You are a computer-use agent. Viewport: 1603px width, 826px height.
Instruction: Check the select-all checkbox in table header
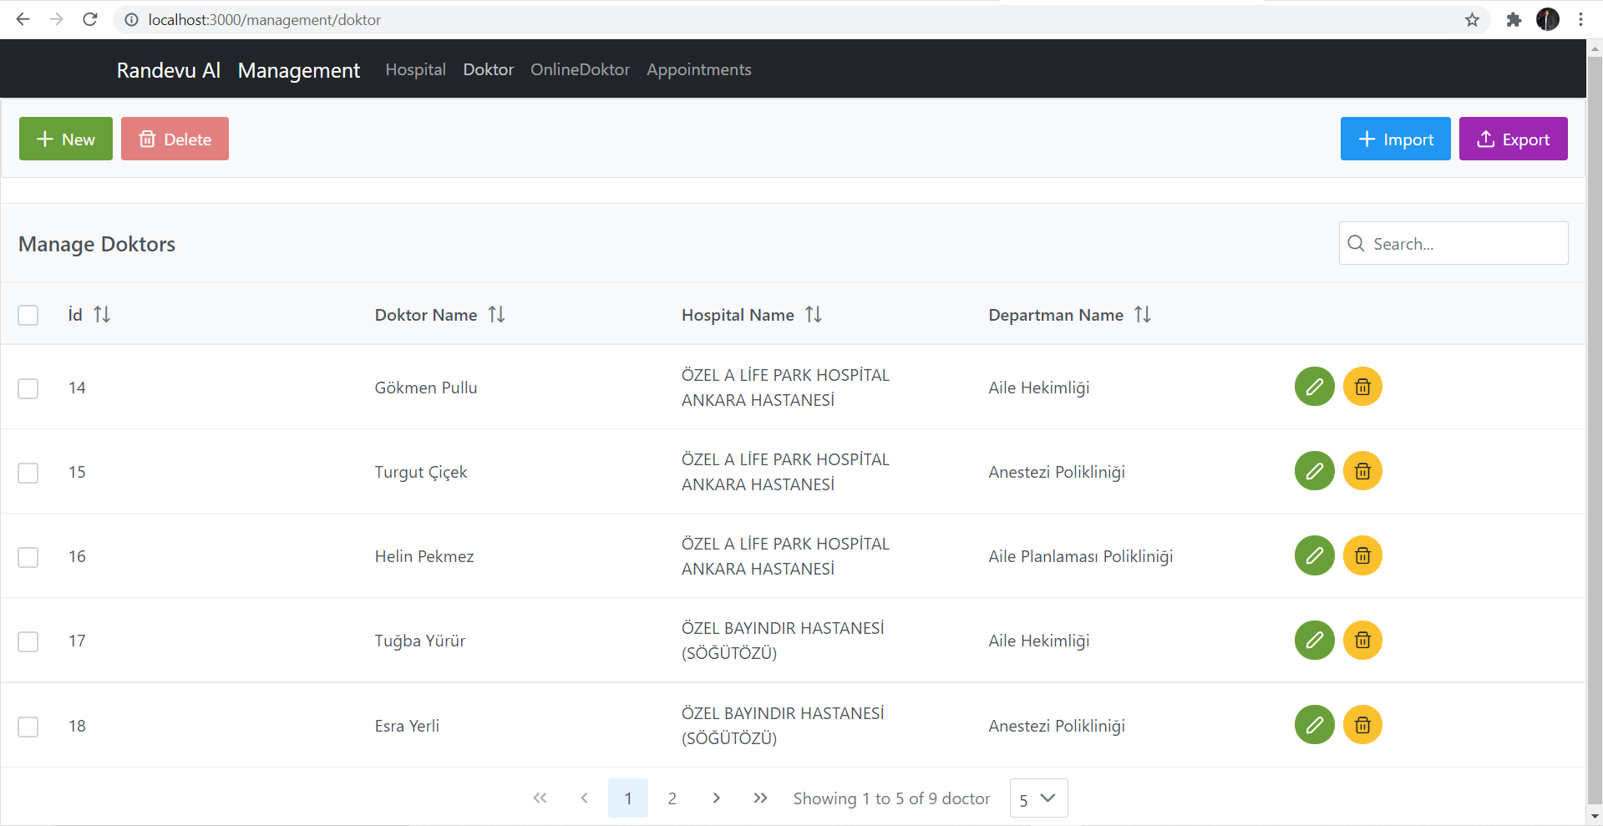28,314
